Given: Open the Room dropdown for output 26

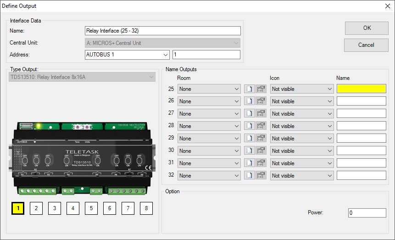Looking at the screenshot, I should click(x=209, y=101).
